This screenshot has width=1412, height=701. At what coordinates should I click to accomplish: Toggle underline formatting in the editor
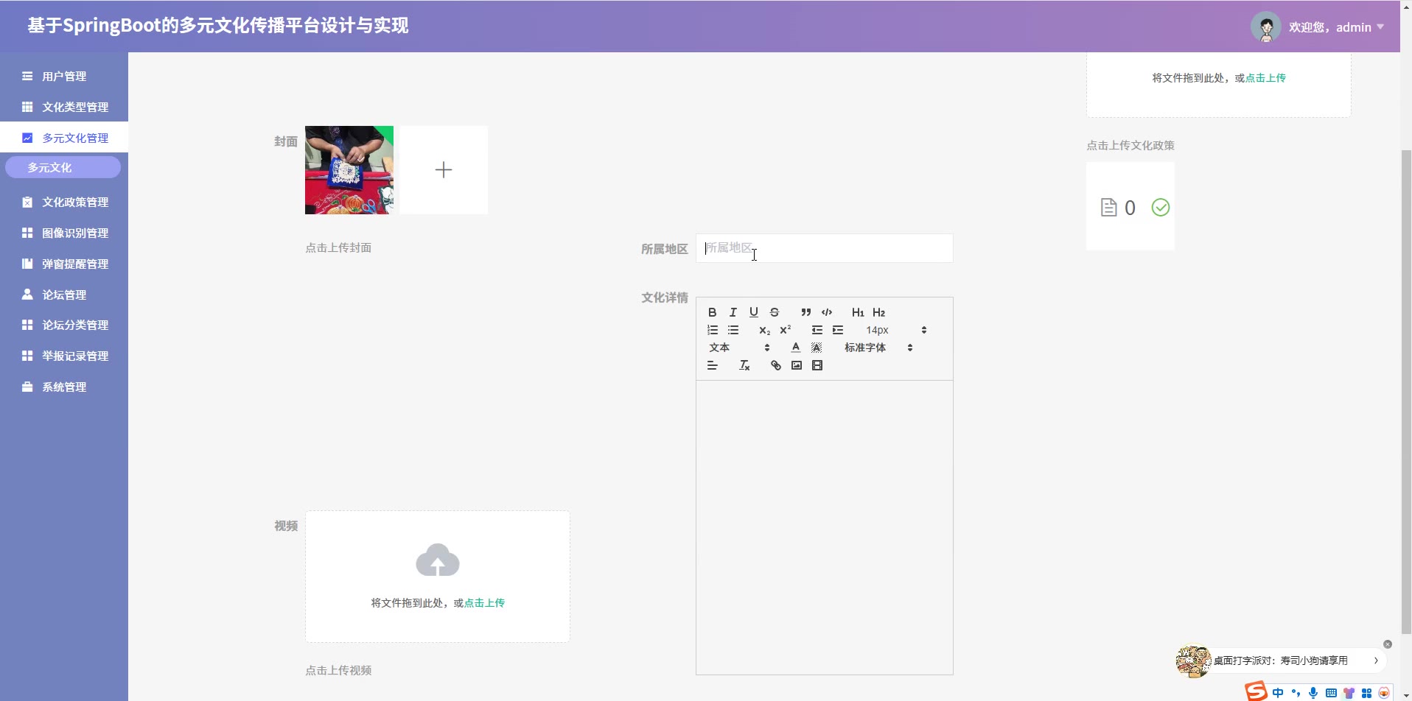tap(753, 312)
